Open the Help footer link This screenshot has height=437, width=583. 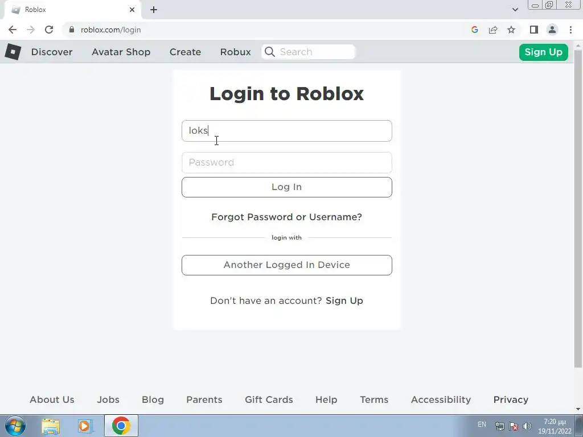coord(326,399)
